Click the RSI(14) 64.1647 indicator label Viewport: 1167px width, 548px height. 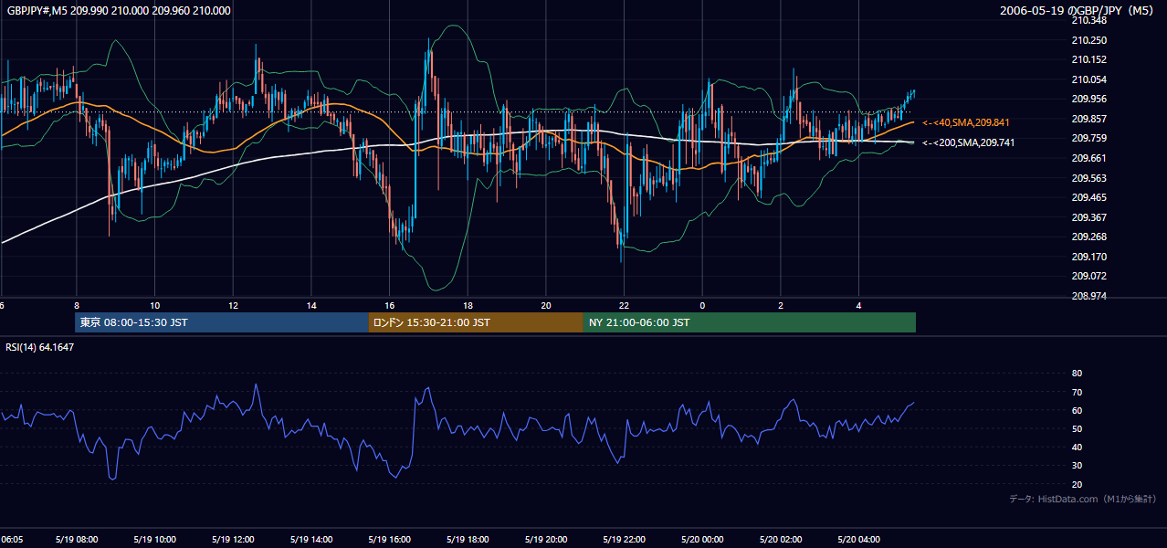pos(39,346)
